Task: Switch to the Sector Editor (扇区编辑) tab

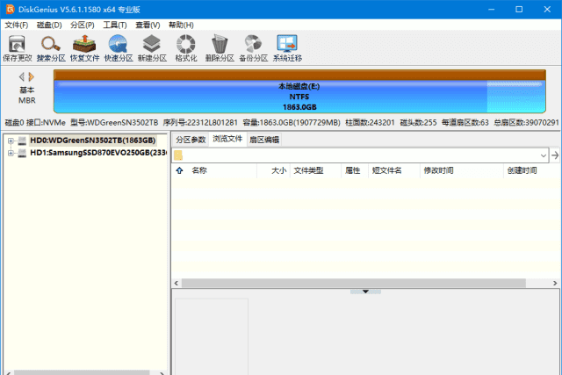Action: point(264,140)
